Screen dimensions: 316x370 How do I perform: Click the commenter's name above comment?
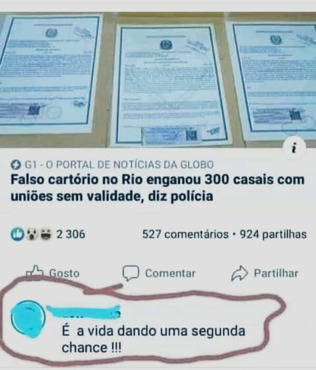[x=83, y=312]
